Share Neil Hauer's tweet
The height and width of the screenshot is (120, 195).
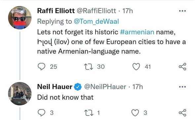182,113
